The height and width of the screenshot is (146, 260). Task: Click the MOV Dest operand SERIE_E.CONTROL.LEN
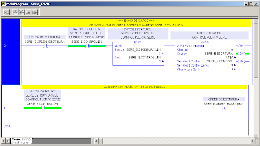[x=145, y=58]
